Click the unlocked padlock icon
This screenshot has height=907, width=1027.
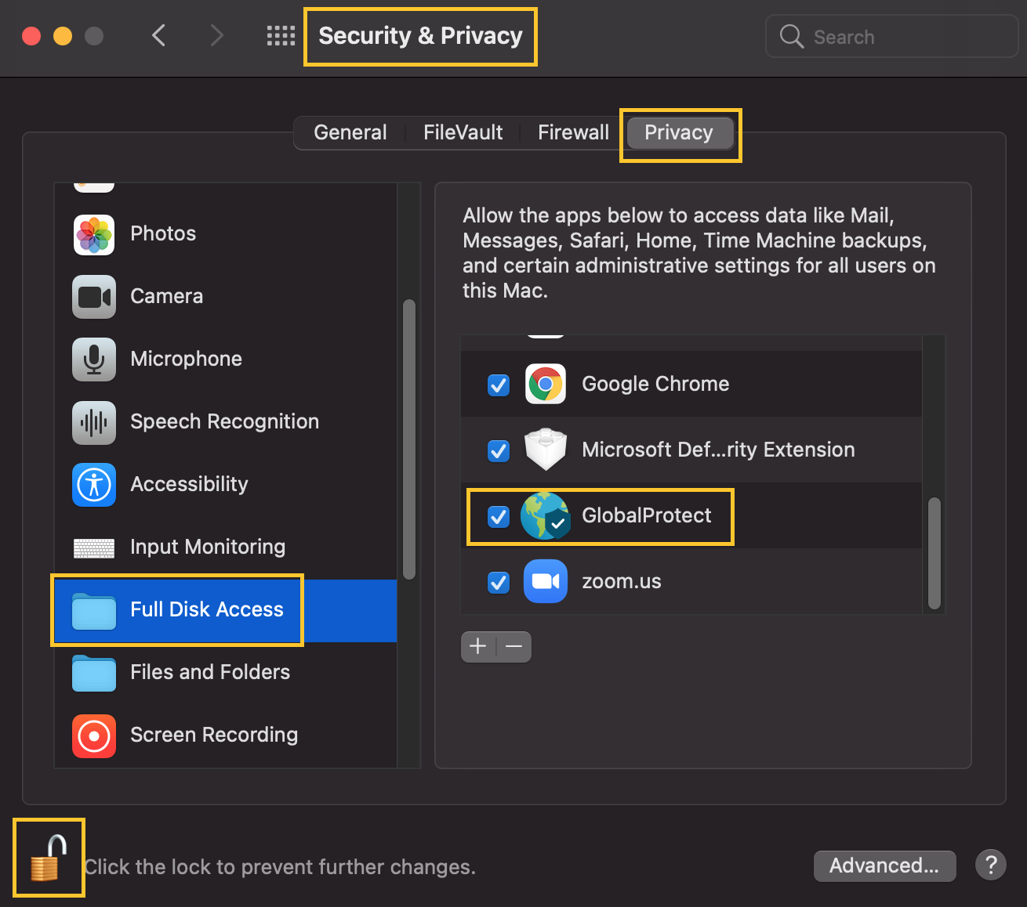[x=48, y=858]
